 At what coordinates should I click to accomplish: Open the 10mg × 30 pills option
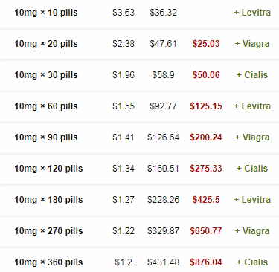(46, 75)
